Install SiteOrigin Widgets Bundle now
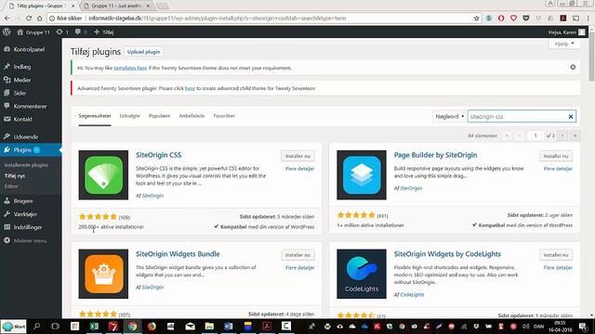 297,255
